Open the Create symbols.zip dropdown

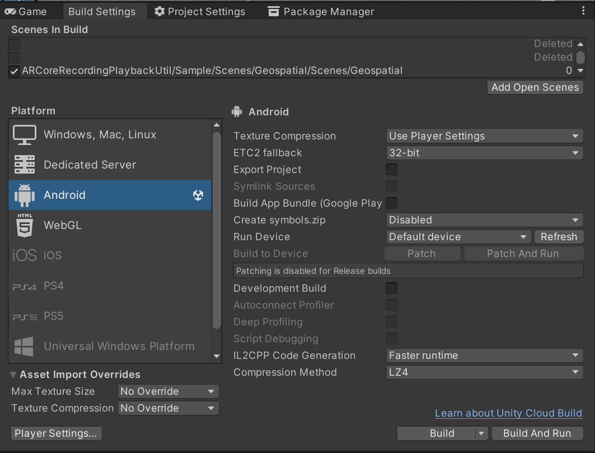click(x=485, y=220)
